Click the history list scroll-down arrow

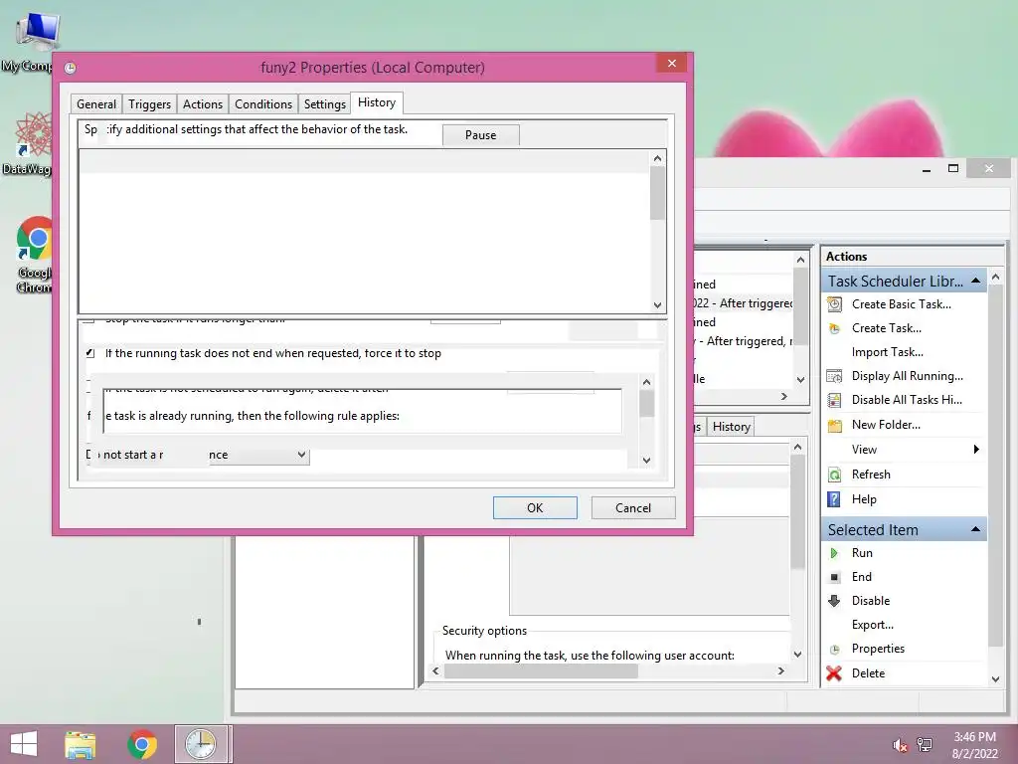[x=657, y=304]
